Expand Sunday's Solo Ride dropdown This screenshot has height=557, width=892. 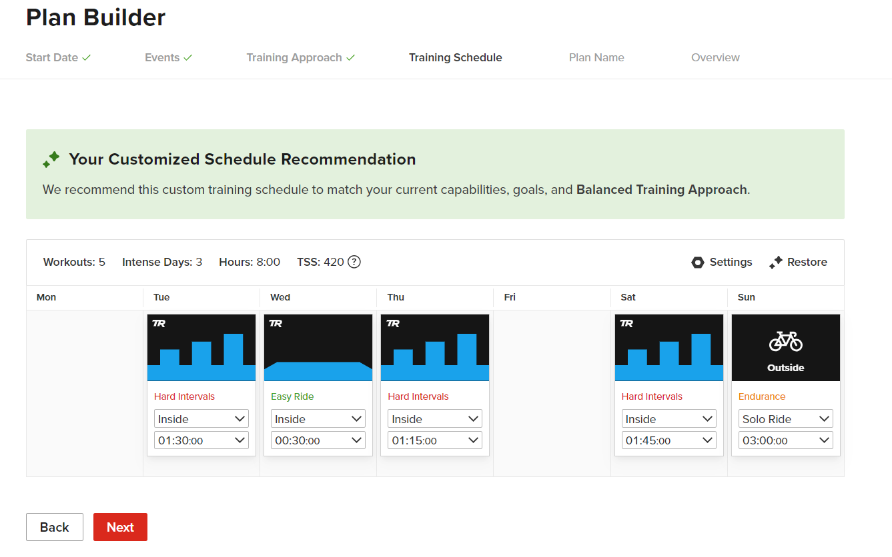[785, 418]
